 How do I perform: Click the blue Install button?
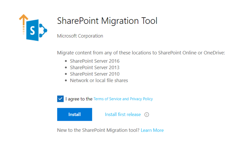[x=74, y=114]
